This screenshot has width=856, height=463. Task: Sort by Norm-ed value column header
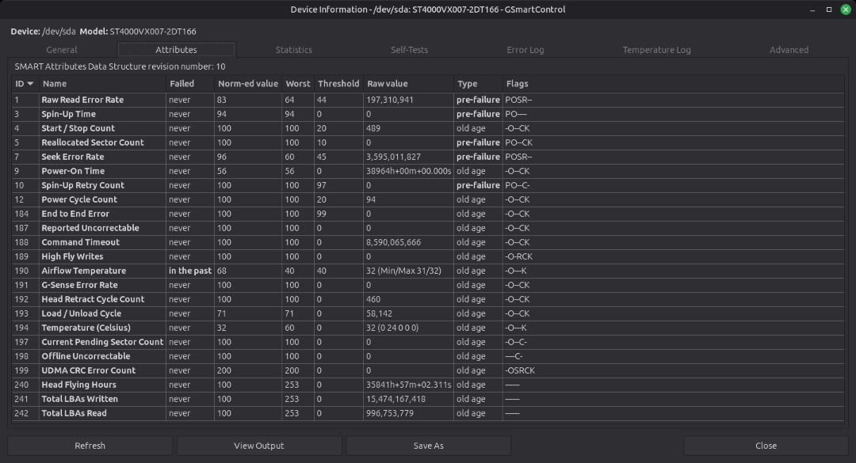tap(248, 83)
